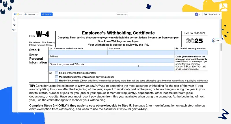The width and height of the screenshot is (231, 124).
Task: Open the page thumbnails panel icon
Action: tap(14, 19)
